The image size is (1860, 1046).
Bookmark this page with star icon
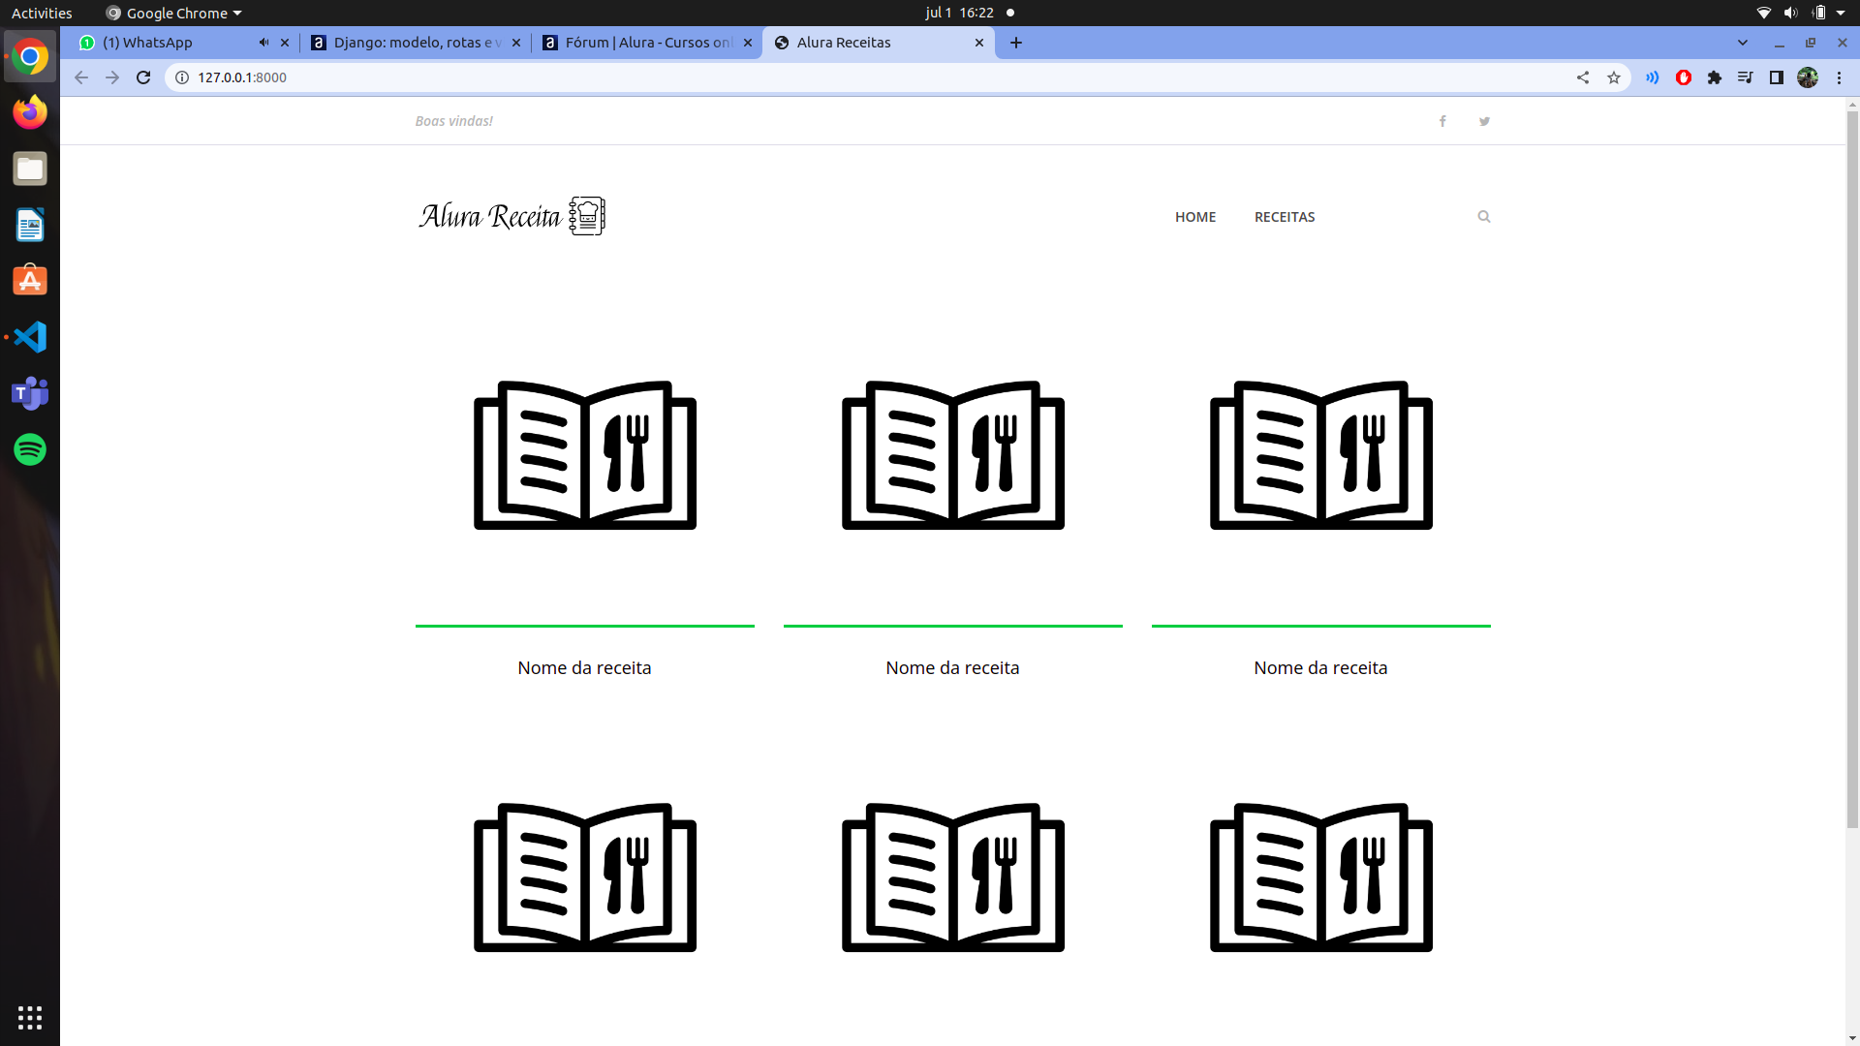1614,77
